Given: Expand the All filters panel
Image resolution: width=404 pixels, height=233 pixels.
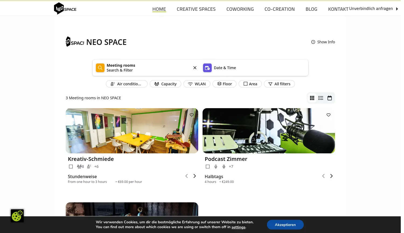Looking at the screenshot, I should pyautogui.click(x=279, y=84).
